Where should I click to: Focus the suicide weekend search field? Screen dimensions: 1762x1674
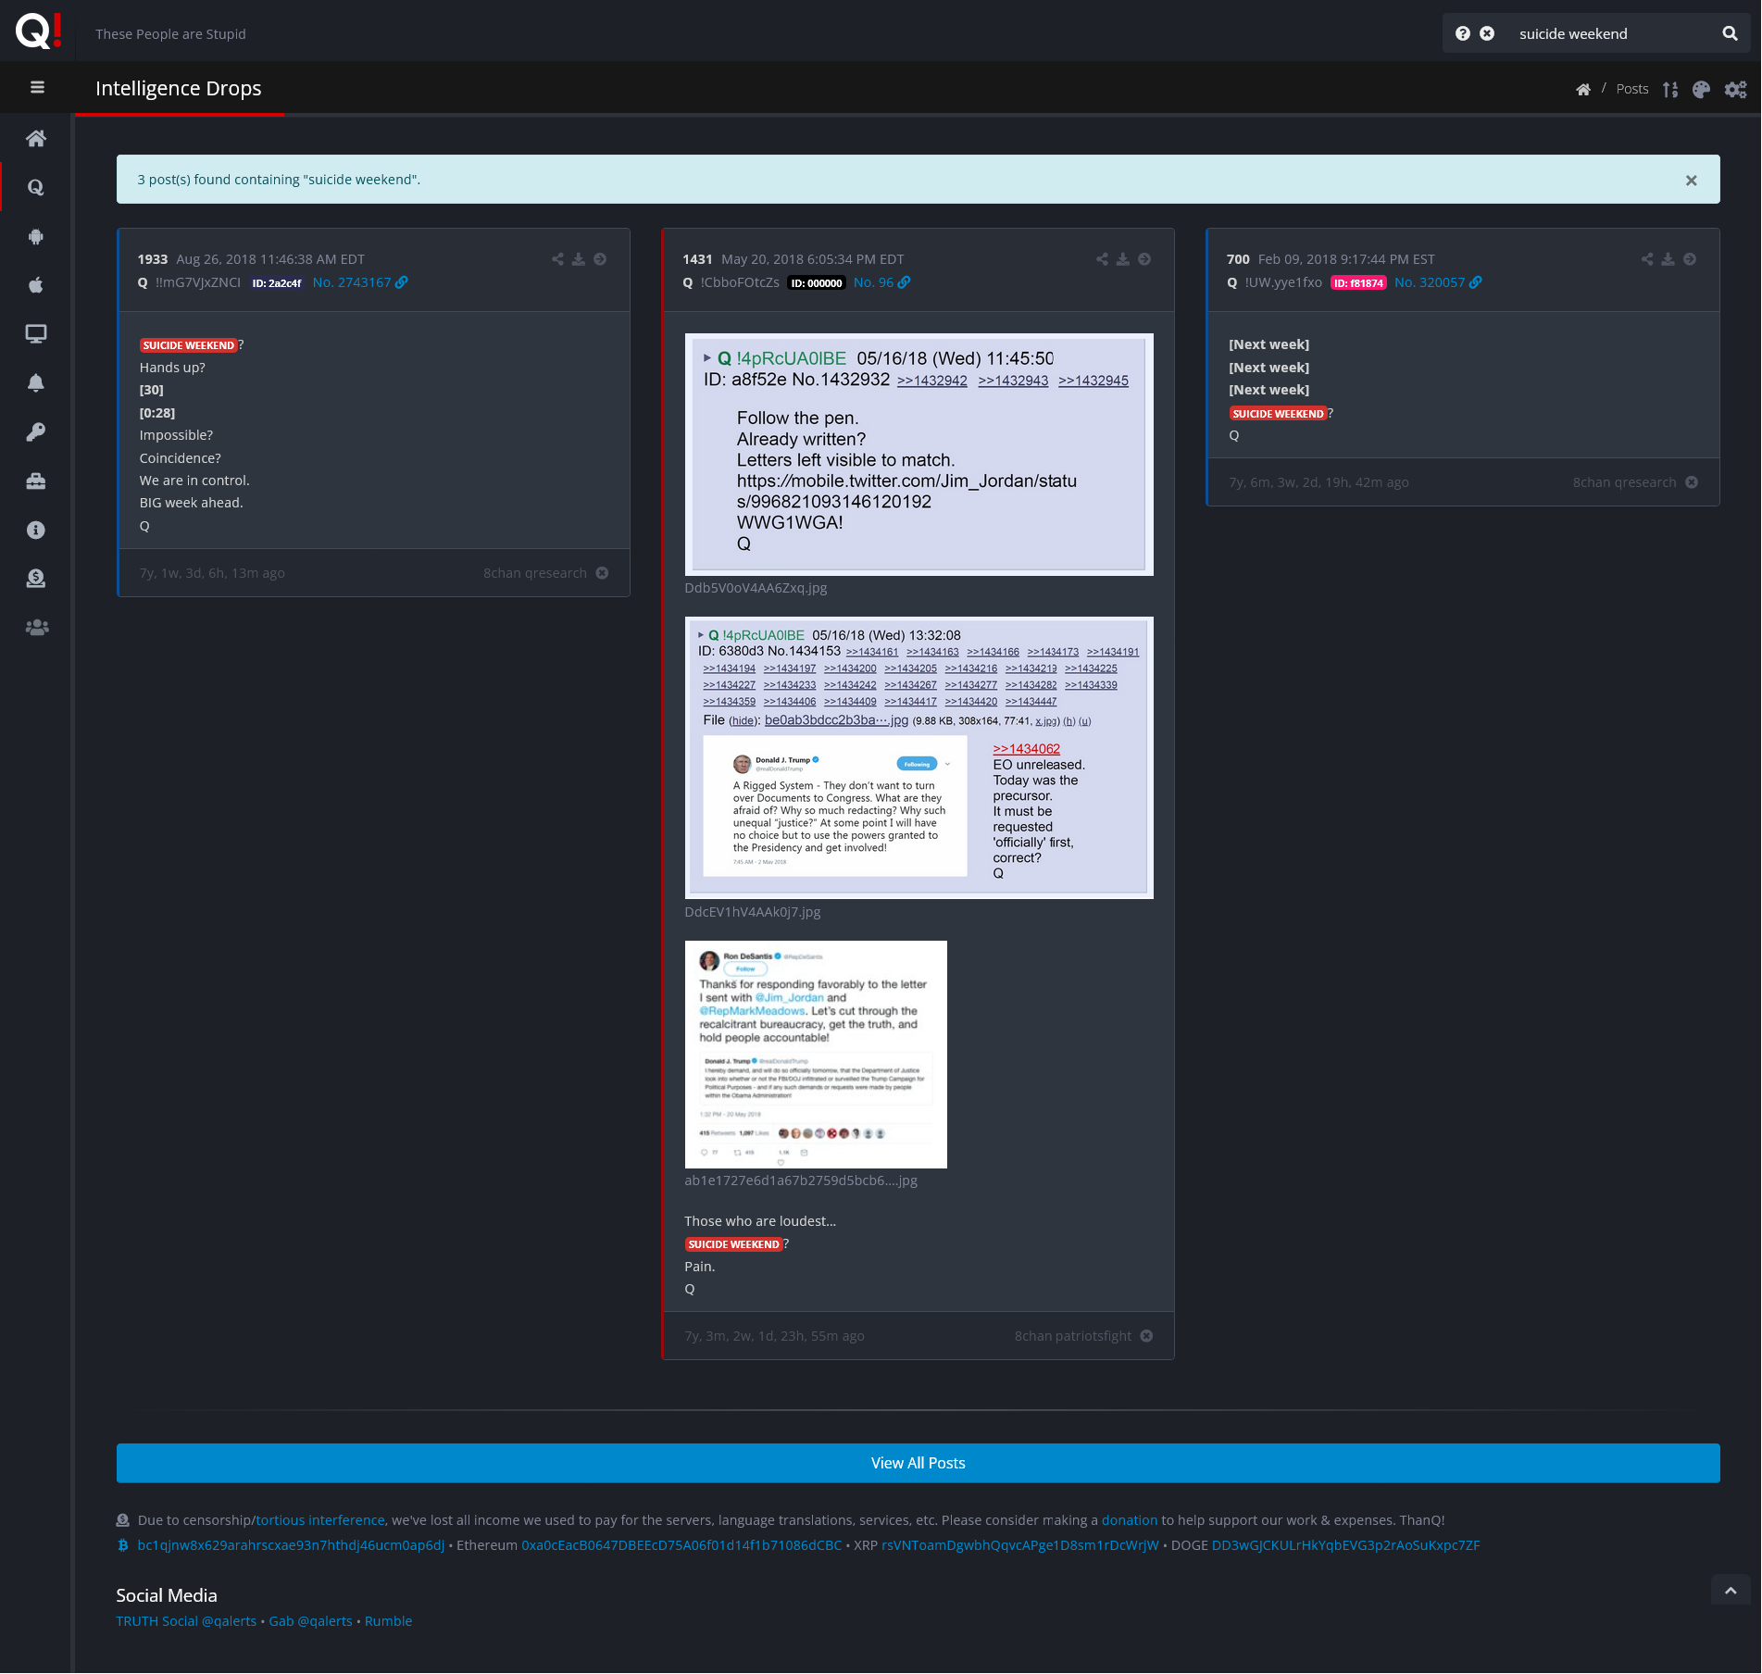[1611, 33]
